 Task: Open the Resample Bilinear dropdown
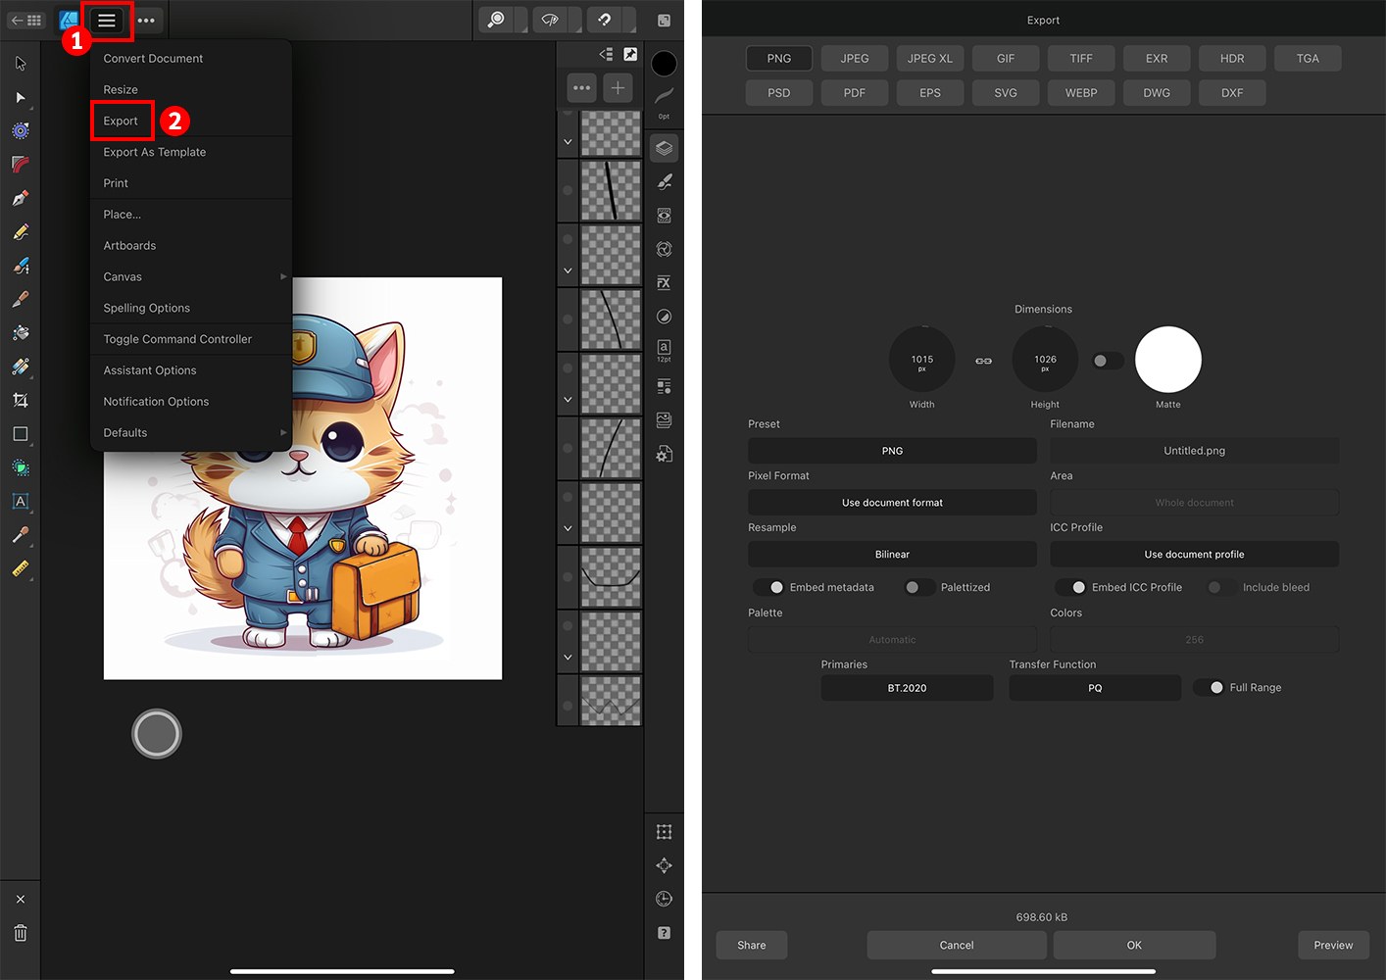(892, 555)
